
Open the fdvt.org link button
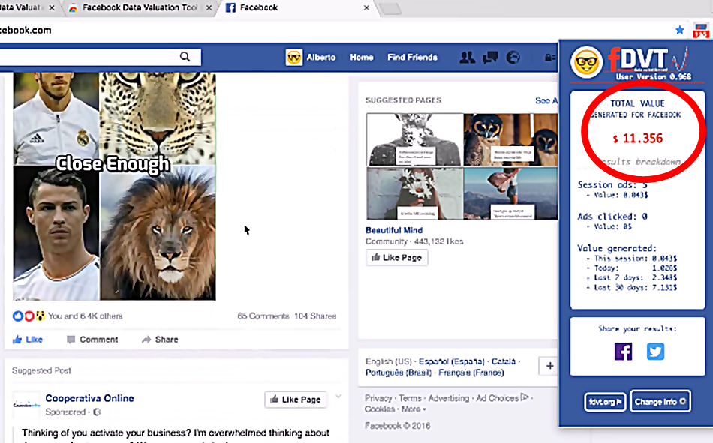pos(605,402)
